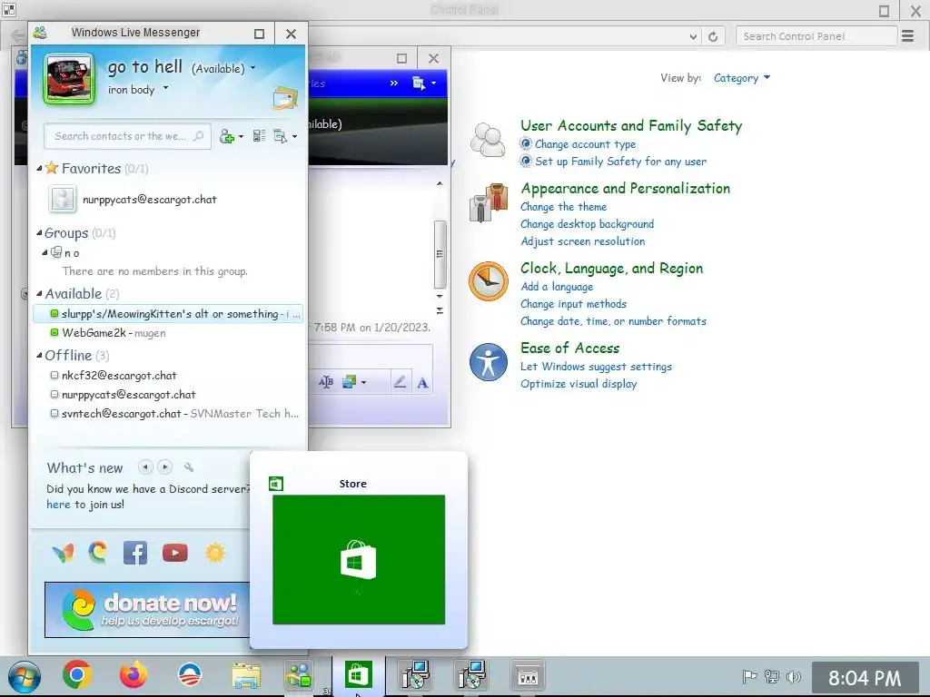Click the font letter A icon in chat
The width and height of the screenshot is (930, 697).
pyautogui.click(x=422, y=383)
